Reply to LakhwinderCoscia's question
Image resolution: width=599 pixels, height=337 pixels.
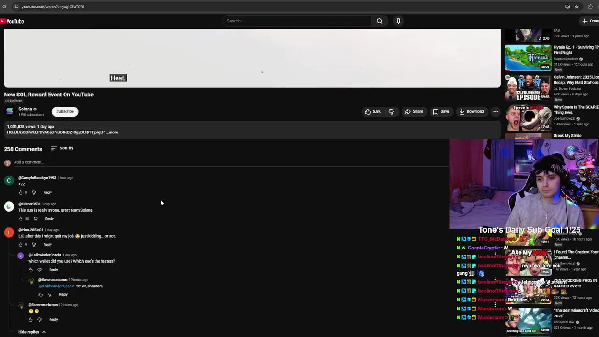click(x=53, y=270)
